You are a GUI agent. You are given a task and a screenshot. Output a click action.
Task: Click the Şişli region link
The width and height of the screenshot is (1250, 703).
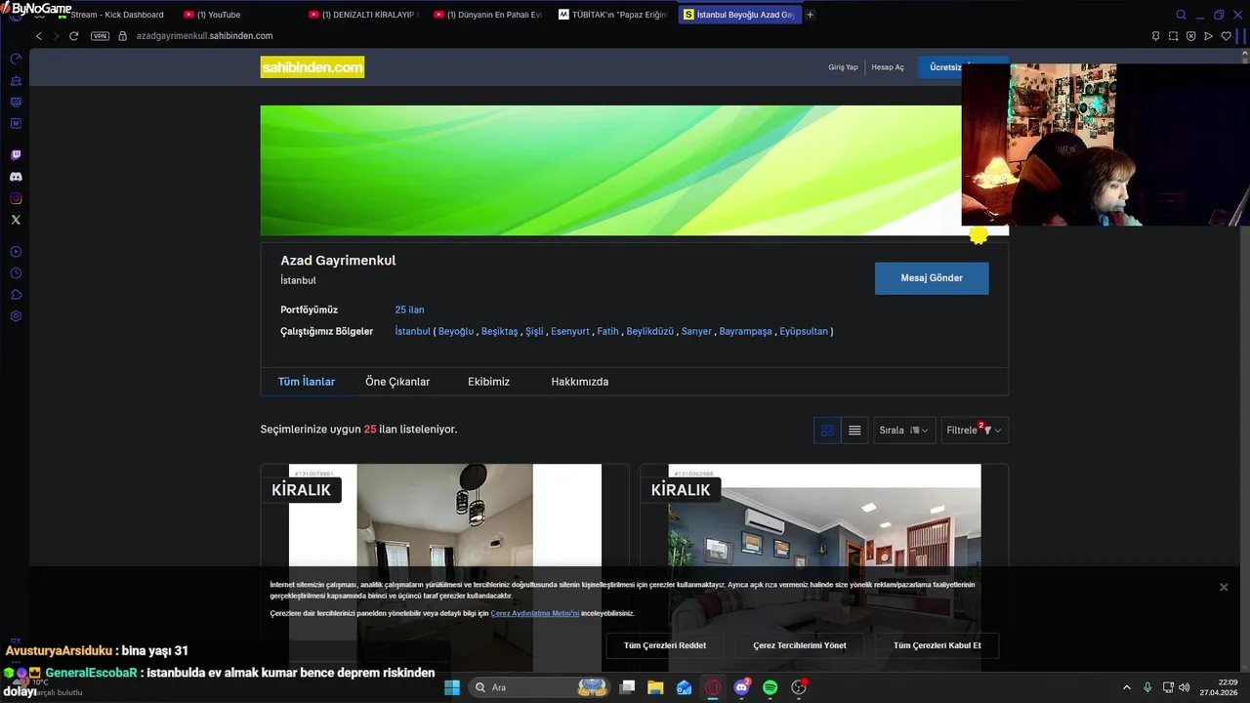534,331
